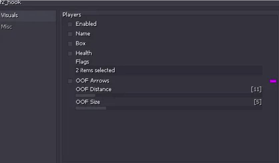This screenshot has height=163, width=279.
Task: Expand the Flags '2 items selected' dropdown
Action: (169, 70)
